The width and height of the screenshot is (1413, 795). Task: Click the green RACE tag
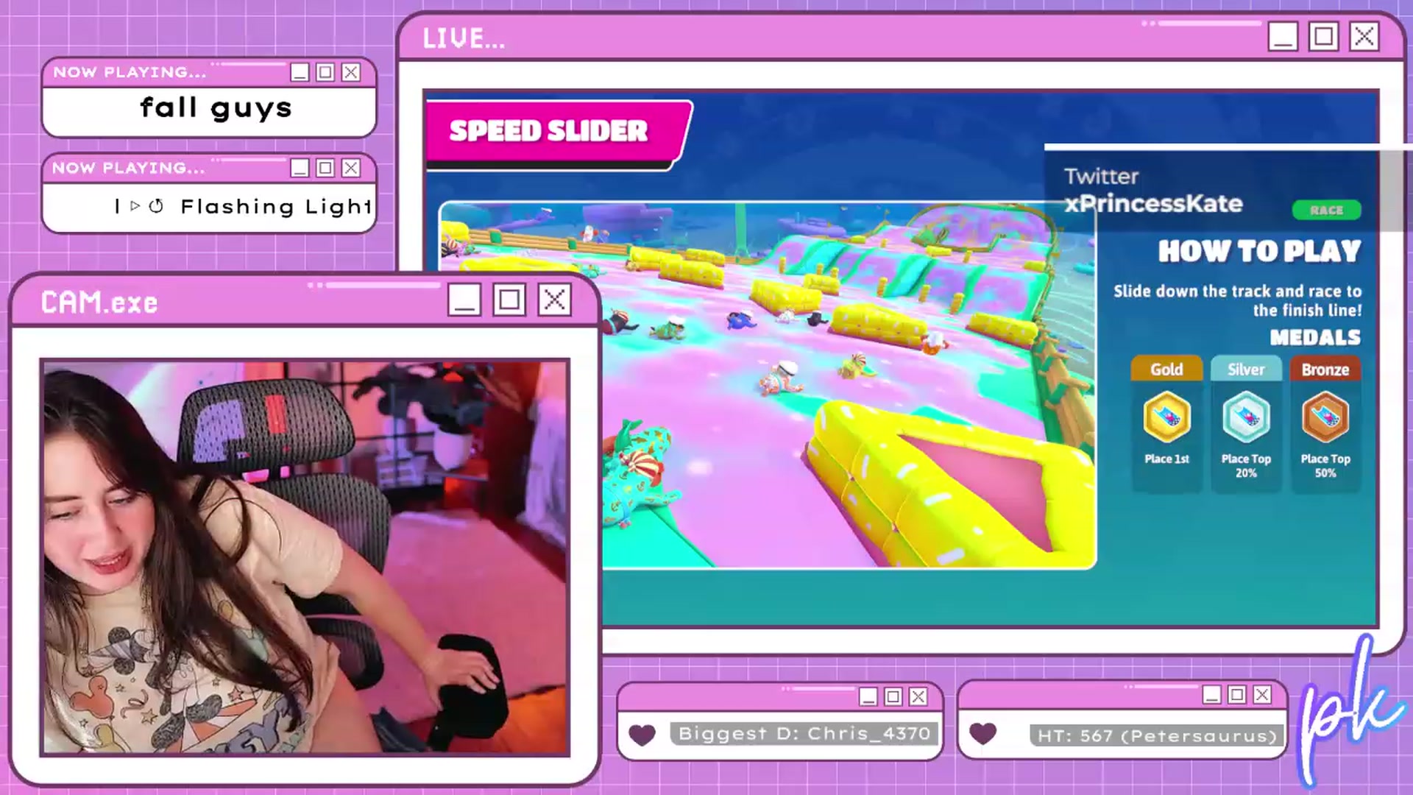coord(1326,211)
